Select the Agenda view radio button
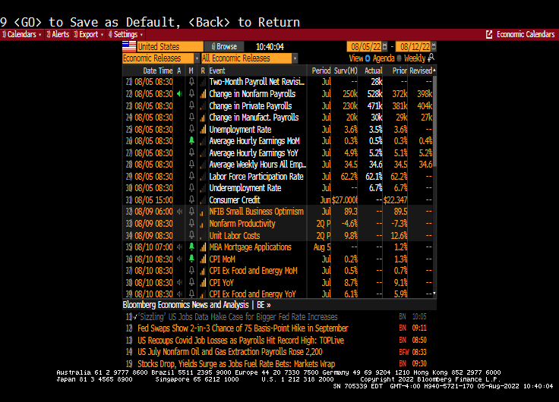The image size is (559, 402). click(368, 58)
